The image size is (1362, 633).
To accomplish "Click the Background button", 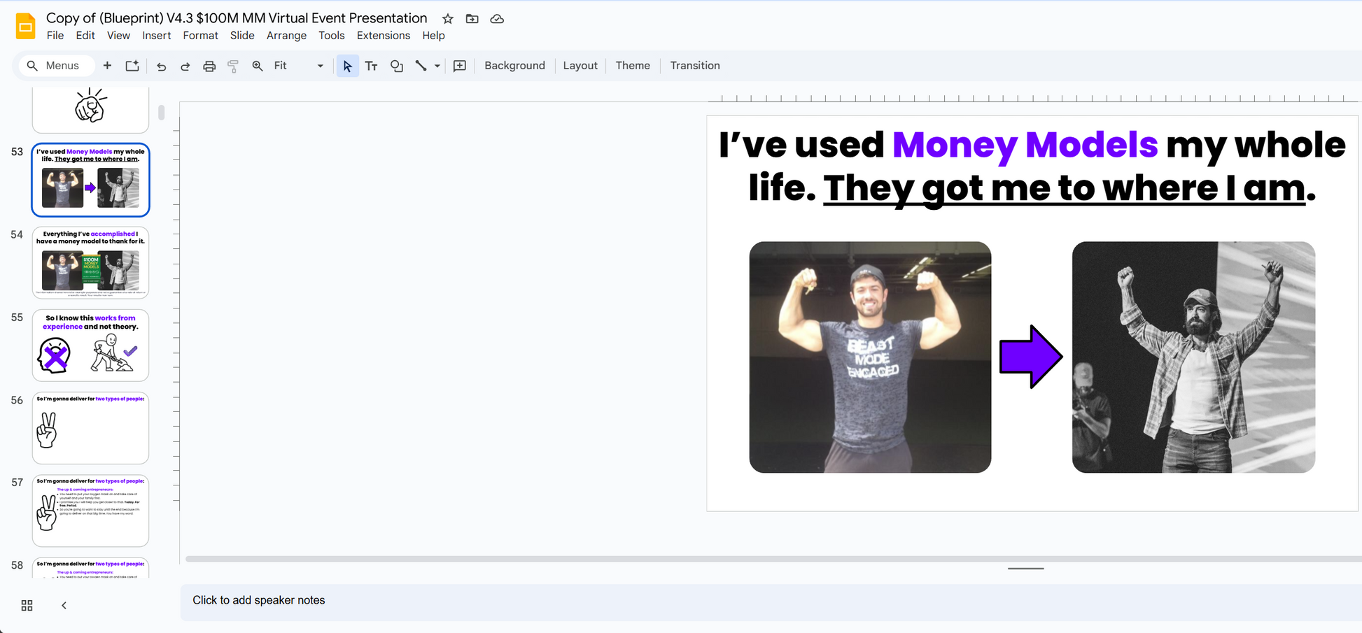I will [514, 66].
